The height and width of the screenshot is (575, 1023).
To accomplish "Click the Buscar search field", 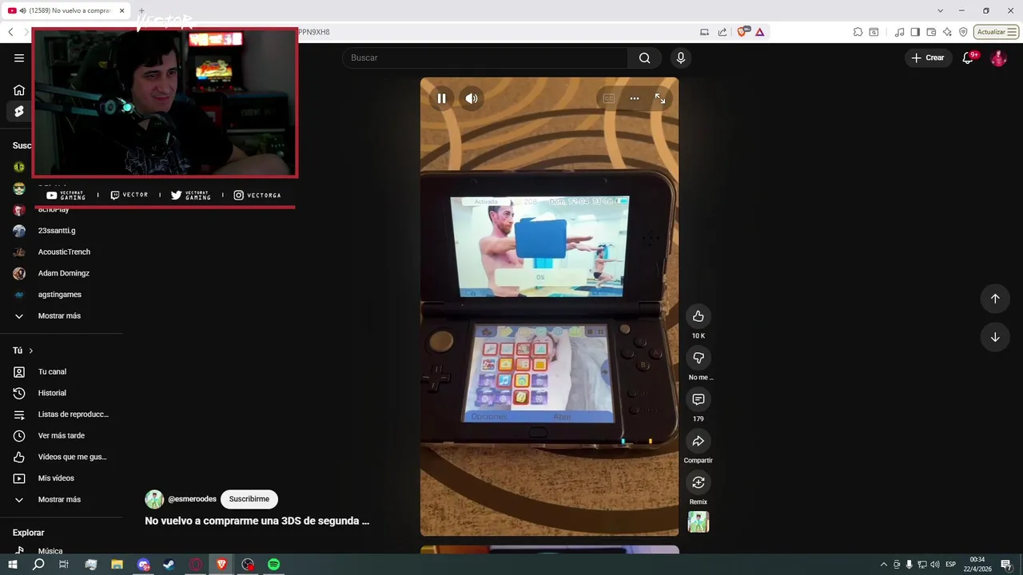I will (485, 57).
